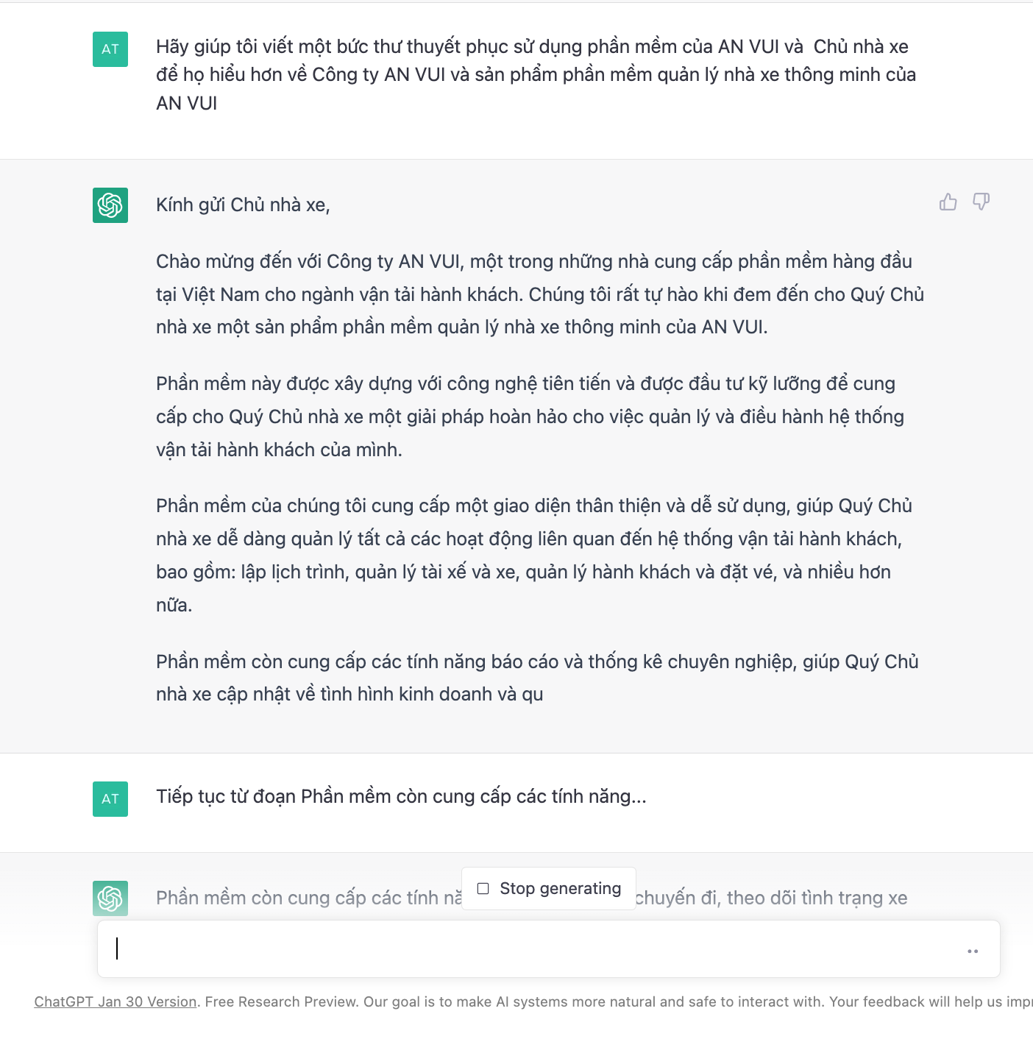Click the paragraph mentioning "báo cáo và thống kê"
This screenshot has width=1033, height=1039.
coord(537,678)
